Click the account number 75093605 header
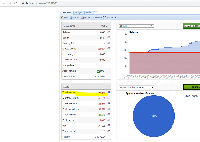 click(69, 26)
